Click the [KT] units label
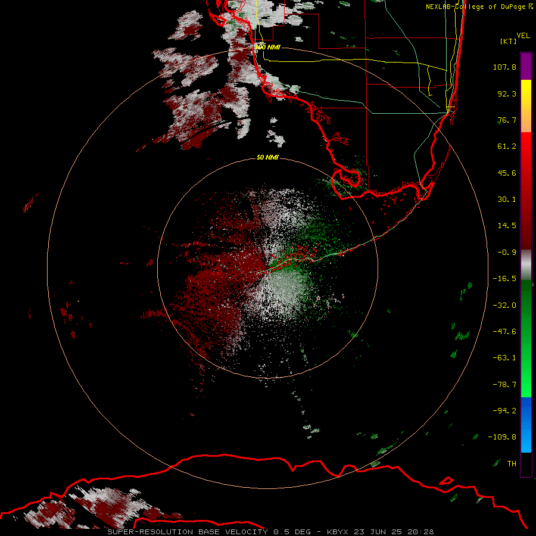 509,41
